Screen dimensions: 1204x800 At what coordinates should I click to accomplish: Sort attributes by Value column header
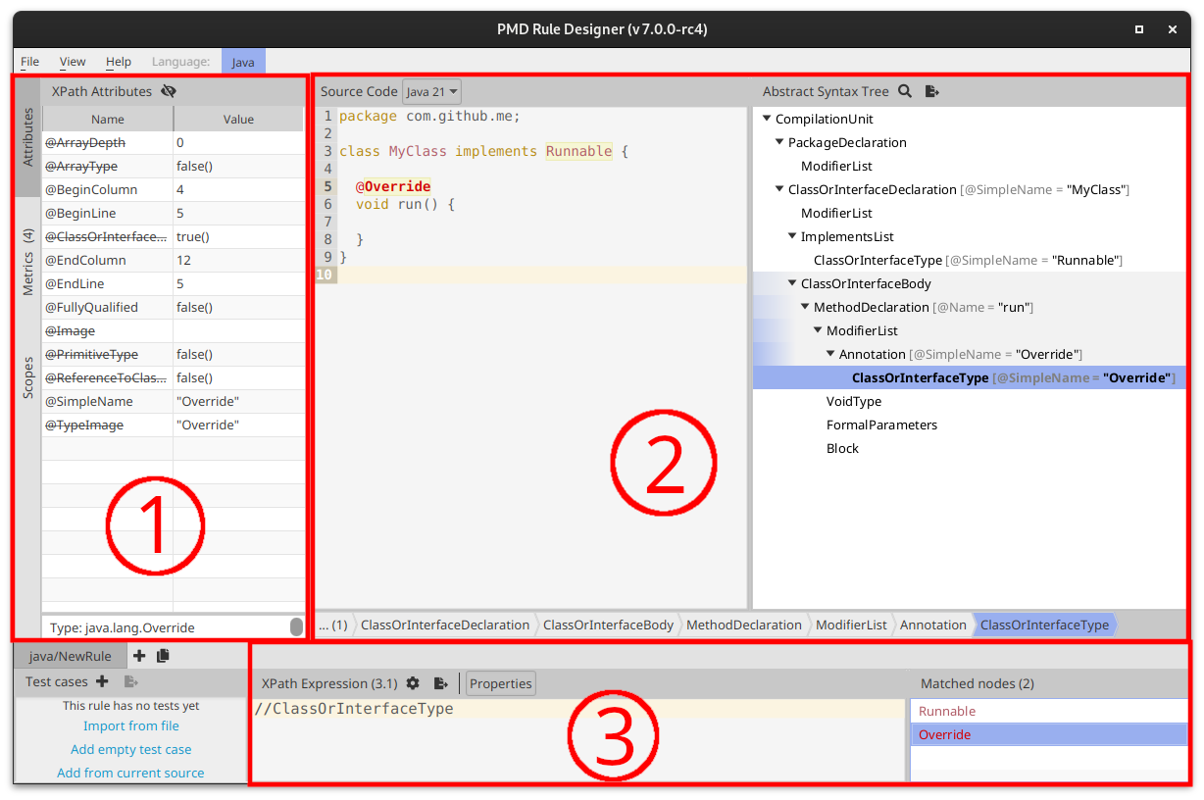point(238,119)
